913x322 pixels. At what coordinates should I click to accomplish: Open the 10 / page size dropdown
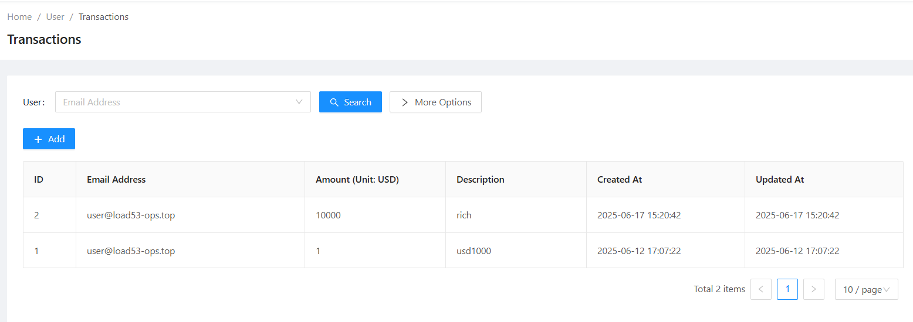coord(866,289)
